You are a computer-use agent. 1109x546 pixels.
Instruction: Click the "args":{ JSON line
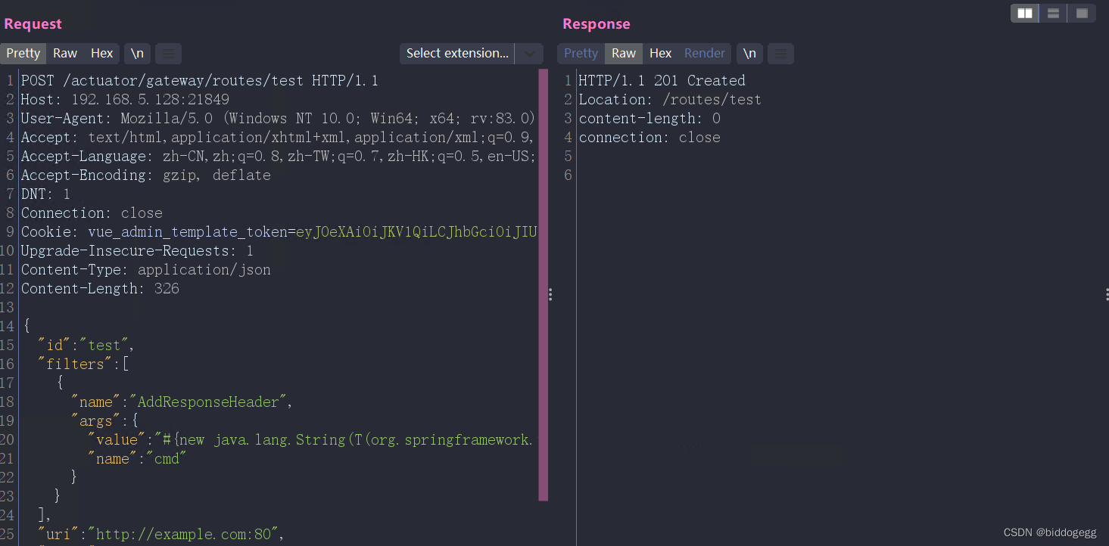(104, 420)
